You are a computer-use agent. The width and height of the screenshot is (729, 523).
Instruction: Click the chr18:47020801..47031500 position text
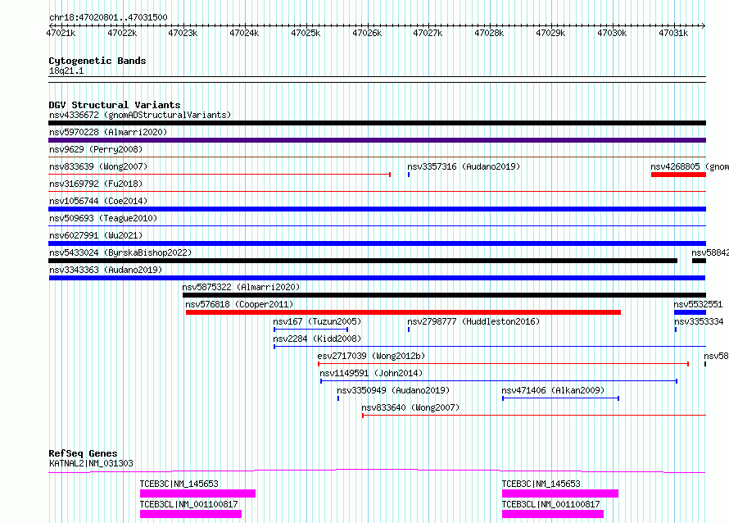pos(108,17)
